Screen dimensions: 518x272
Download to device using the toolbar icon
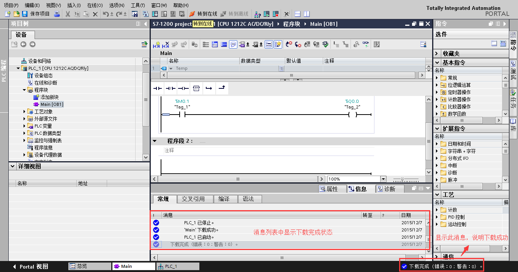155,14
